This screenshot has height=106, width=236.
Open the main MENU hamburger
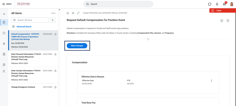7,4
